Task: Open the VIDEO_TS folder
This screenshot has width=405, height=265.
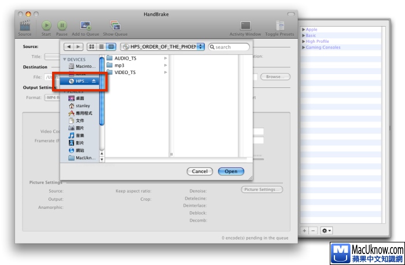Action: coord(125,72)
